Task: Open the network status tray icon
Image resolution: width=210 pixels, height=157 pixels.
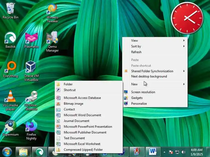Action: tap(177, 152)
